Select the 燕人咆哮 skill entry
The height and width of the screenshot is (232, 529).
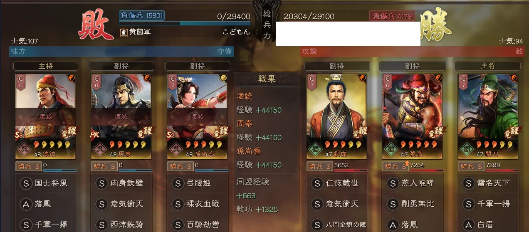pyautogui.click(x=412, y=183)
